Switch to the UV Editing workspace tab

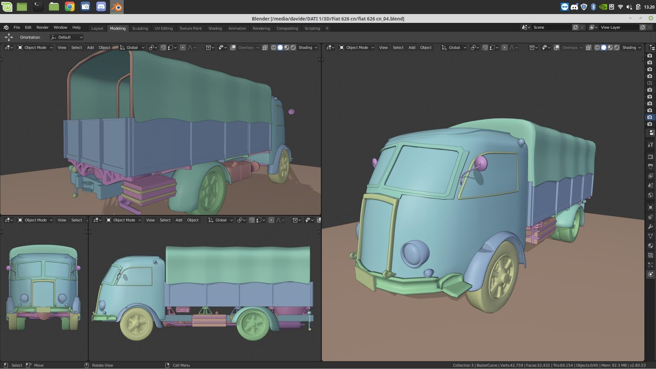pyautogui.click(x=164, y=28)
